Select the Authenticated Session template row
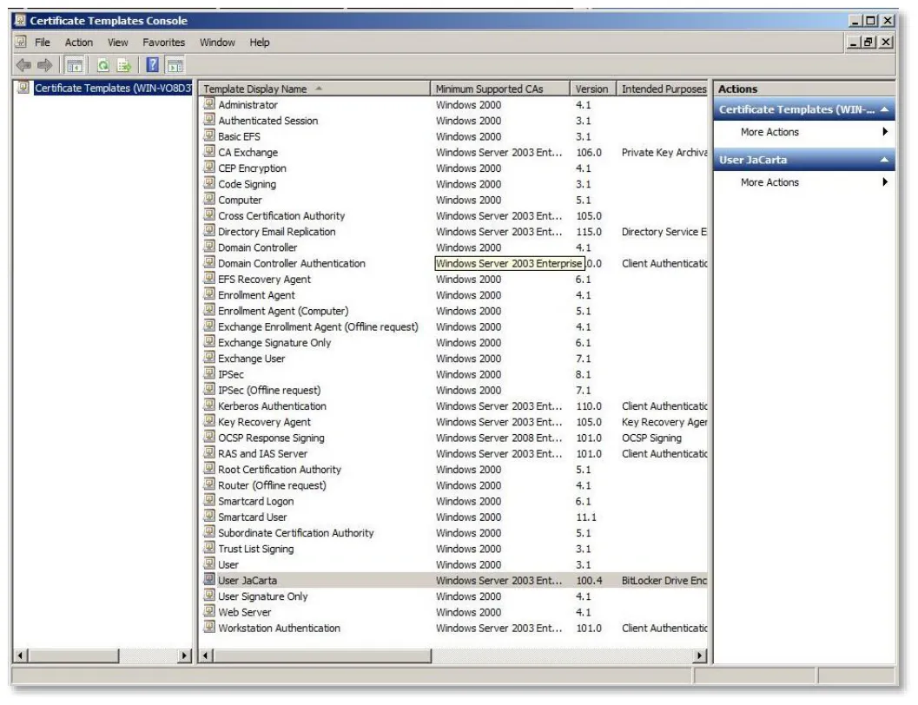Screen dimensions: 918x705 pyautogui.click(x=453, y=121)
